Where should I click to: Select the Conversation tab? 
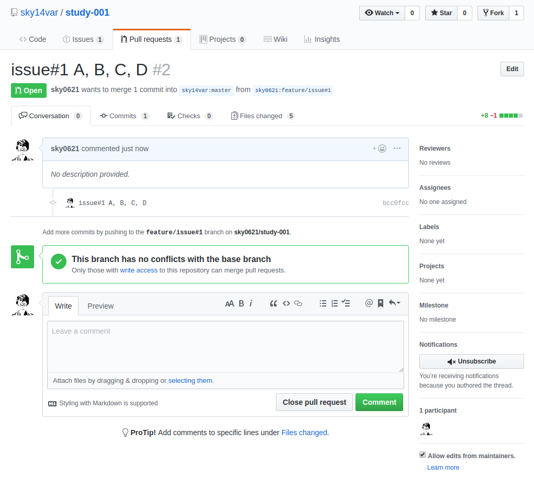coord(50,116)
